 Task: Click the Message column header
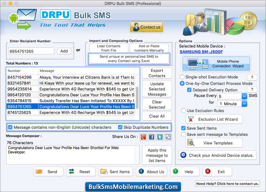point(87,71)
